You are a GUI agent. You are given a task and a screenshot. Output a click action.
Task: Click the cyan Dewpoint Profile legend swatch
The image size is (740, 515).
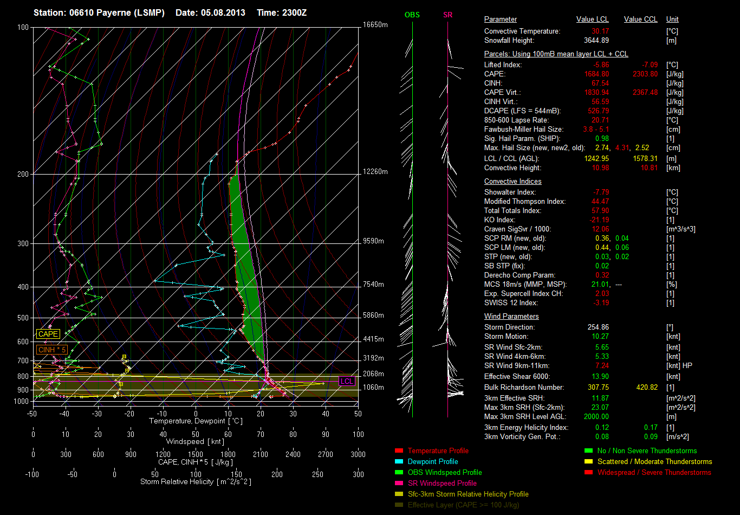pos(399,462)
